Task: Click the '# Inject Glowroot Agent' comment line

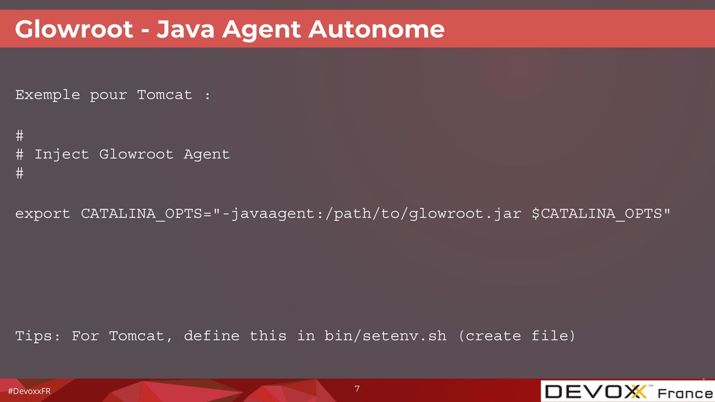Action: [x=123, y=154]
